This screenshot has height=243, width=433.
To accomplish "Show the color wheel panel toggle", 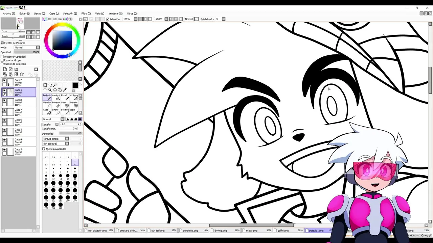I will (45, 19).
